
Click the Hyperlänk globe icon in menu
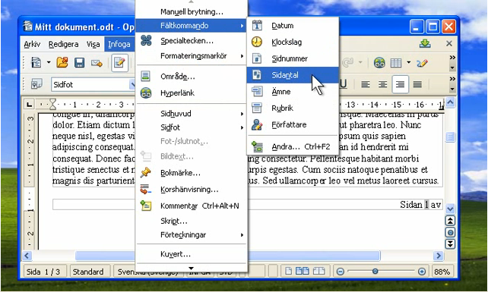pos(146,93)
